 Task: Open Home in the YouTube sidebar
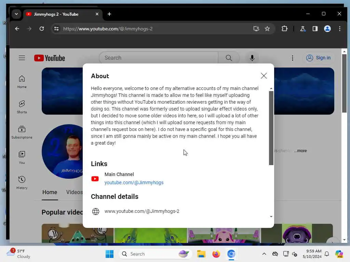[x=22, y=82]
